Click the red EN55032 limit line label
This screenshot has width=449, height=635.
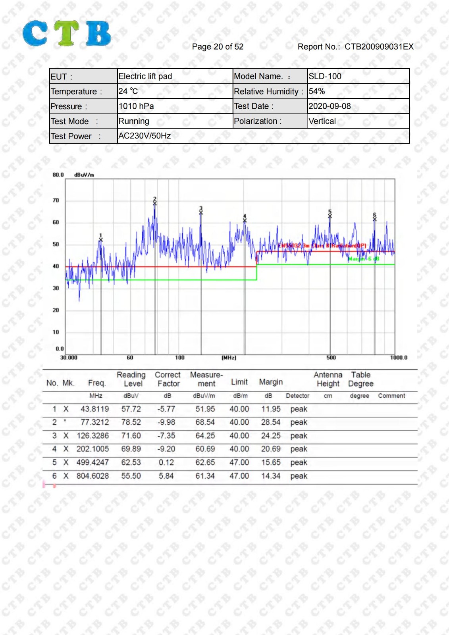[322, 246]
